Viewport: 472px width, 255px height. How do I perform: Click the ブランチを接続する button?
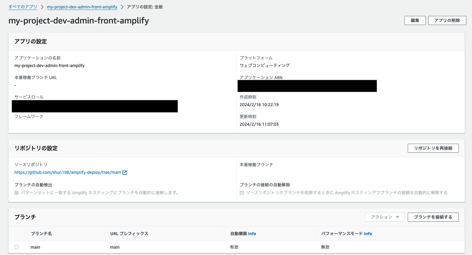433,217
